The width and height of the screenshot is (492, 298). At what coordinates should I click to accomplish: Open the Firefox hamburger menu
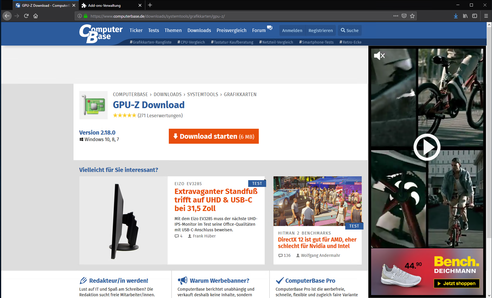[x=486, y=16]
